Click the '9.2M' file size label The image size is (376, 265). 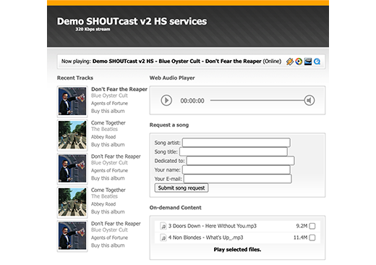pos(302,226)
